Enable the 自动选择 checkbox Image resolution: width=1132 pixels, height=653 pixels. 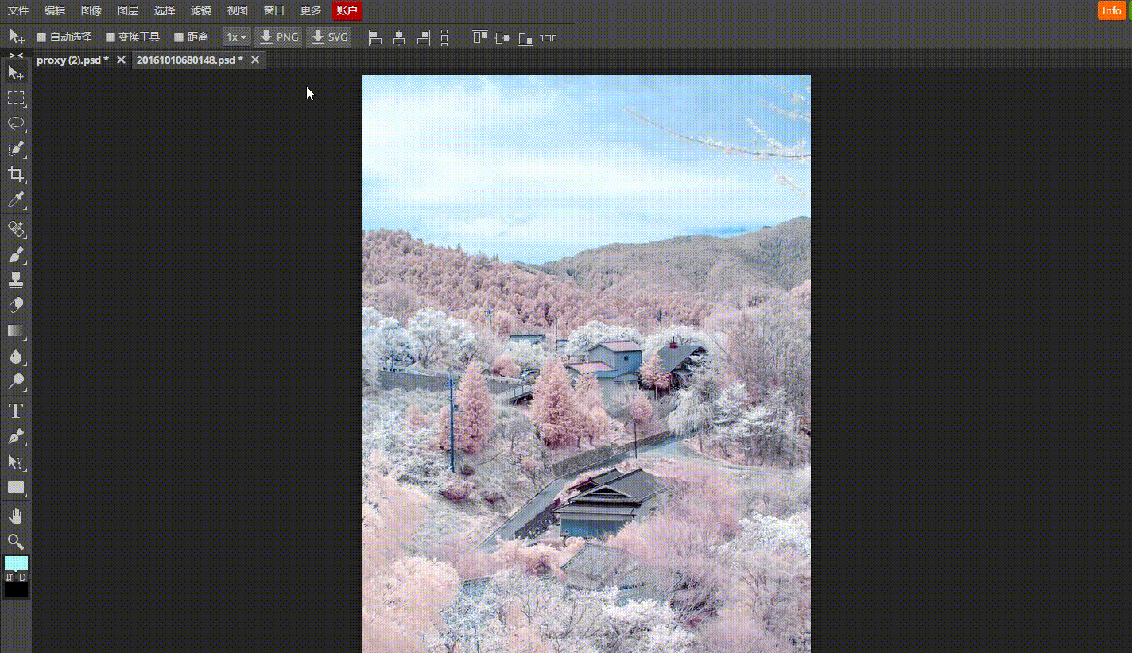42,37
